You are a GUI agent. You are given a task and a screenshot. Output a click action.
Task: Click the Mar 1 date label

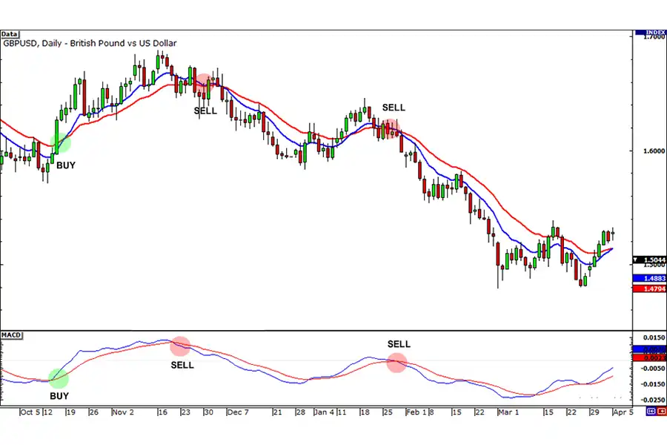508,412
